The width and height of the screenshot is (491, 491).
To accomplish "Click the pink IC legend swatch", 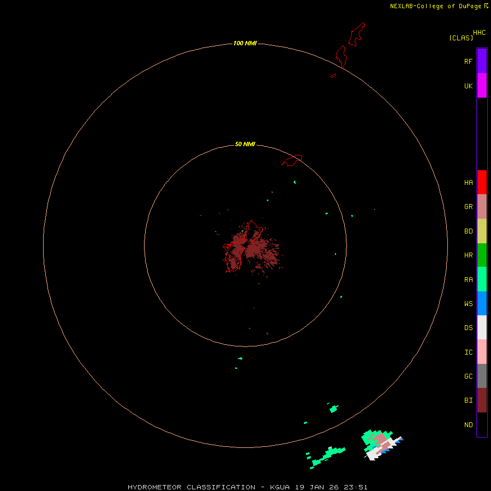I will pos(482,352).
